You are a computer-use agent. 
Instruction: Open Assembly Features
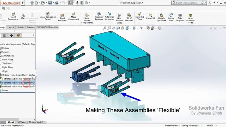[x=99, y=16]
